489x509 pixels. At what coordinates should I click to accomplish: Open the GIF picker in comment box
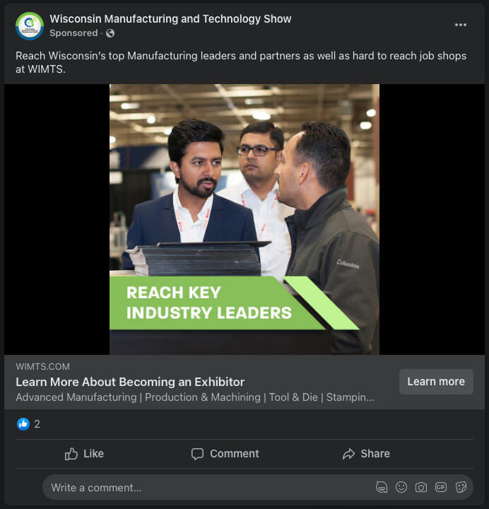(x=441, y=487)
